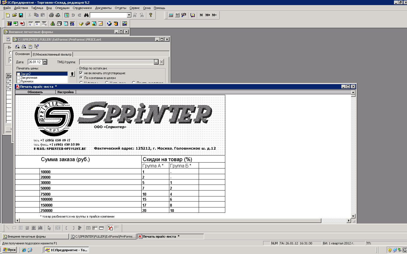The image size is (407, 254).
Task: Click the Copy toolbar icon
Action: (x=36, y=15)
